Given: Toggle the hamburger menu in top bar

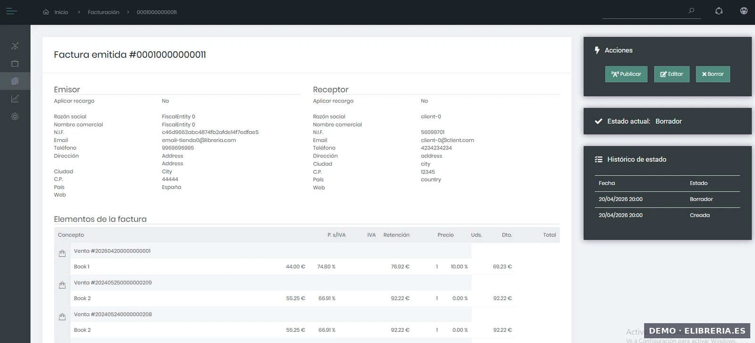Looking at the screenshot, I should point(12,12).
